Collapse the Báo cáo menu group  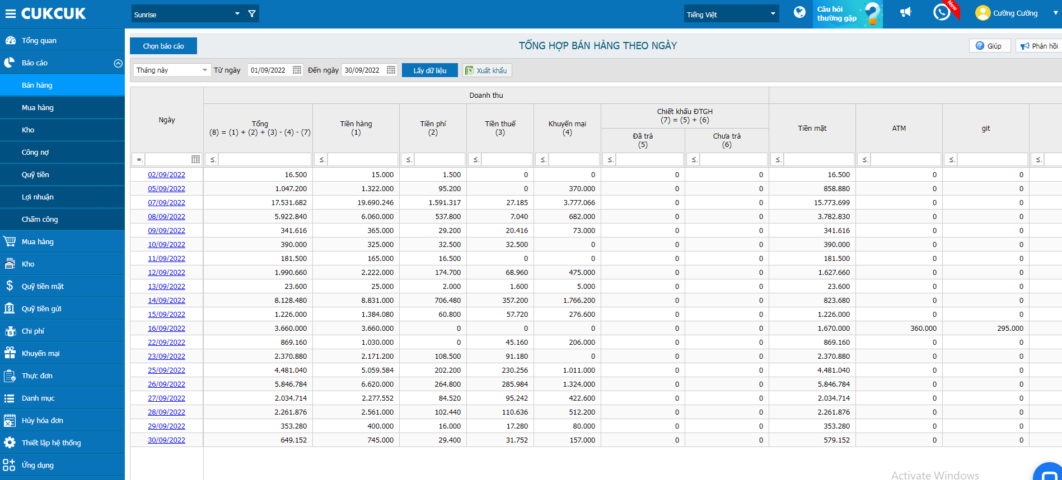pos(118,63)
